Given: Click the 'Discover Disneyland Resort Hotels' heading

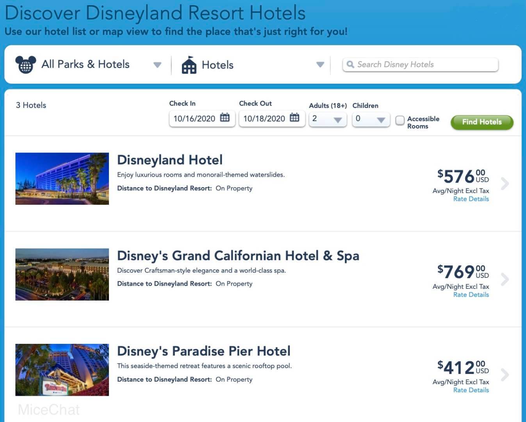Looking at the screenshot, I should pyautogui.click(x=155, y=13).
